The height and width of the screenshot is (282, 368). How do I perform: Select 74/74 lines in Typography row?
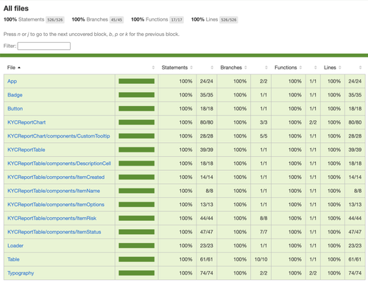coord(355,273)
